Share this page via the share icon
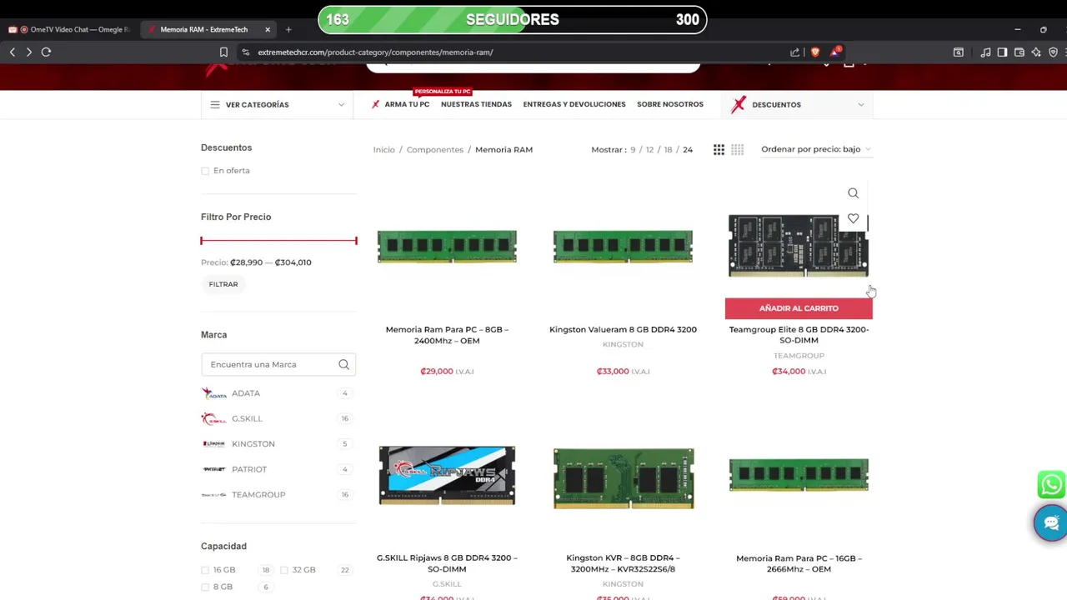Screen dimensions: 1067x600 [x=794, y=52]
